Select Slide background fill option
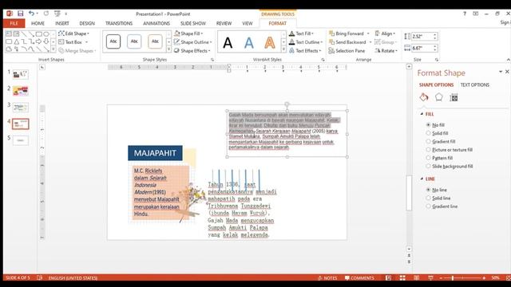The width and height of the screenshot is (511, 287). tap(450, 167)
